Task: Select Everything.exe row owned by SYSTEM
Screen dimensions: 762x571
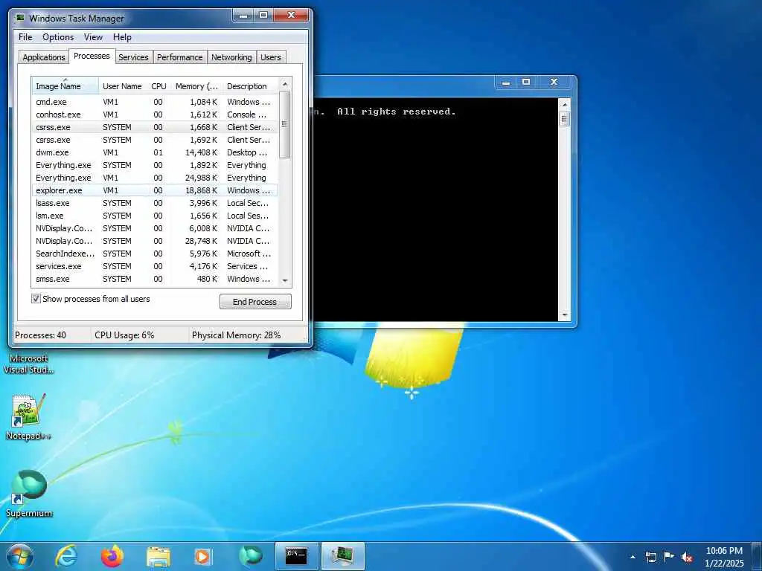Action: click(155, 165)
